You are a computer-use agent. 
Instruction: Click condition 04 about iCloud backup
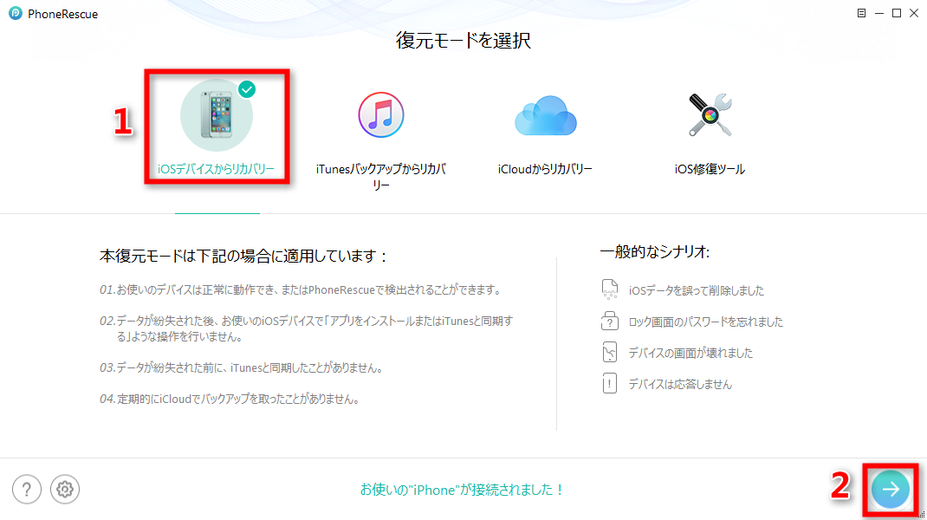pos(230,400)
